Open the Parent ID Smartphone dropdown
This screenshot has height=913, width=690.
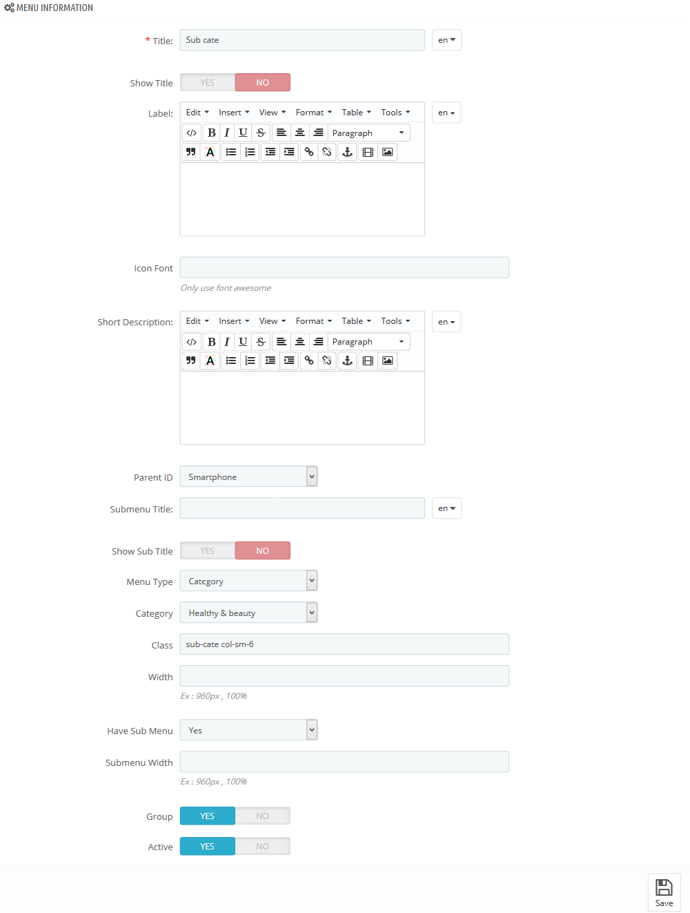[x=248, y=477]
